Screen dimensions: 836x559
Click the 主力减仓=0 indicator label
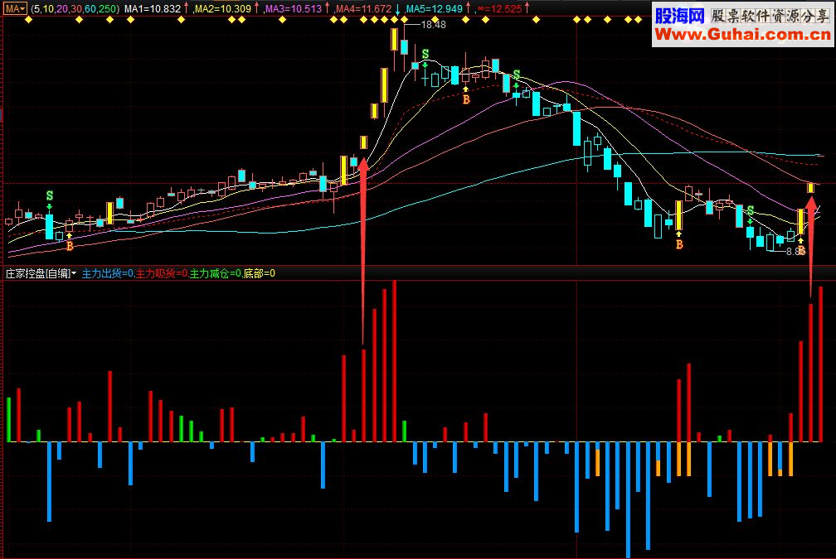(216, 273)
